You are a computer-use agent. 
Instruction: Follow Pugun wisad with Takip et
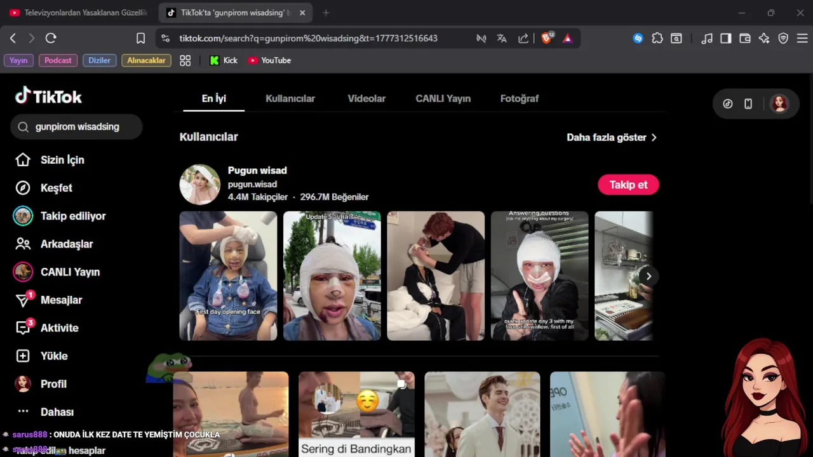point(628,185)
